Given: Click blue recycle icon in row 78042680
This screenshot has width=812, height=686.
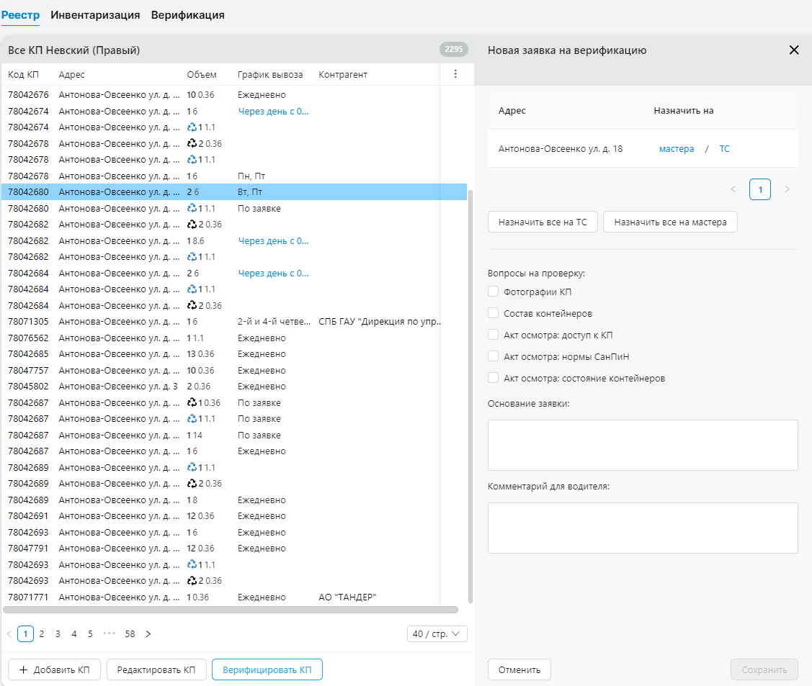Looking at the screenshot, I should [192, 209].
